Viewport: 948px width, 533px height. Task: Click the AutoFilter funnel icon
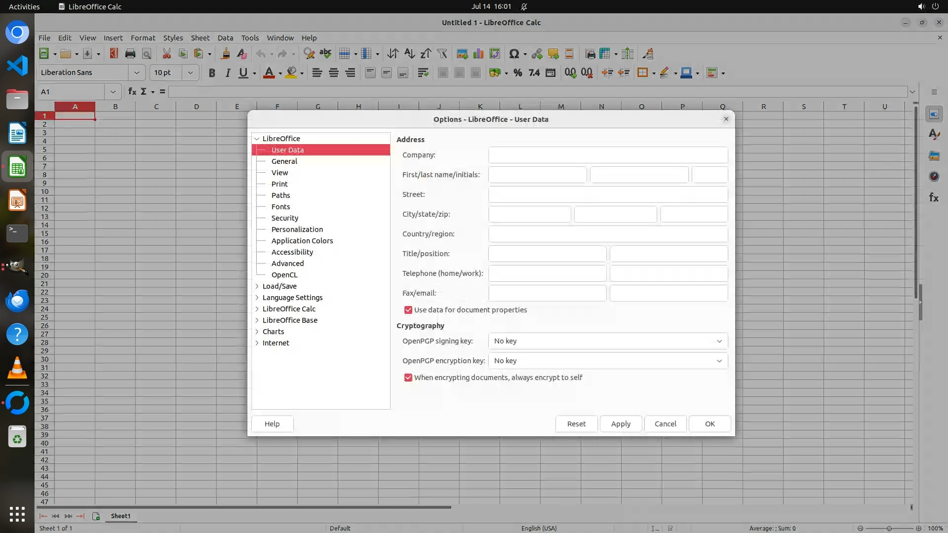tap(442, 54)
